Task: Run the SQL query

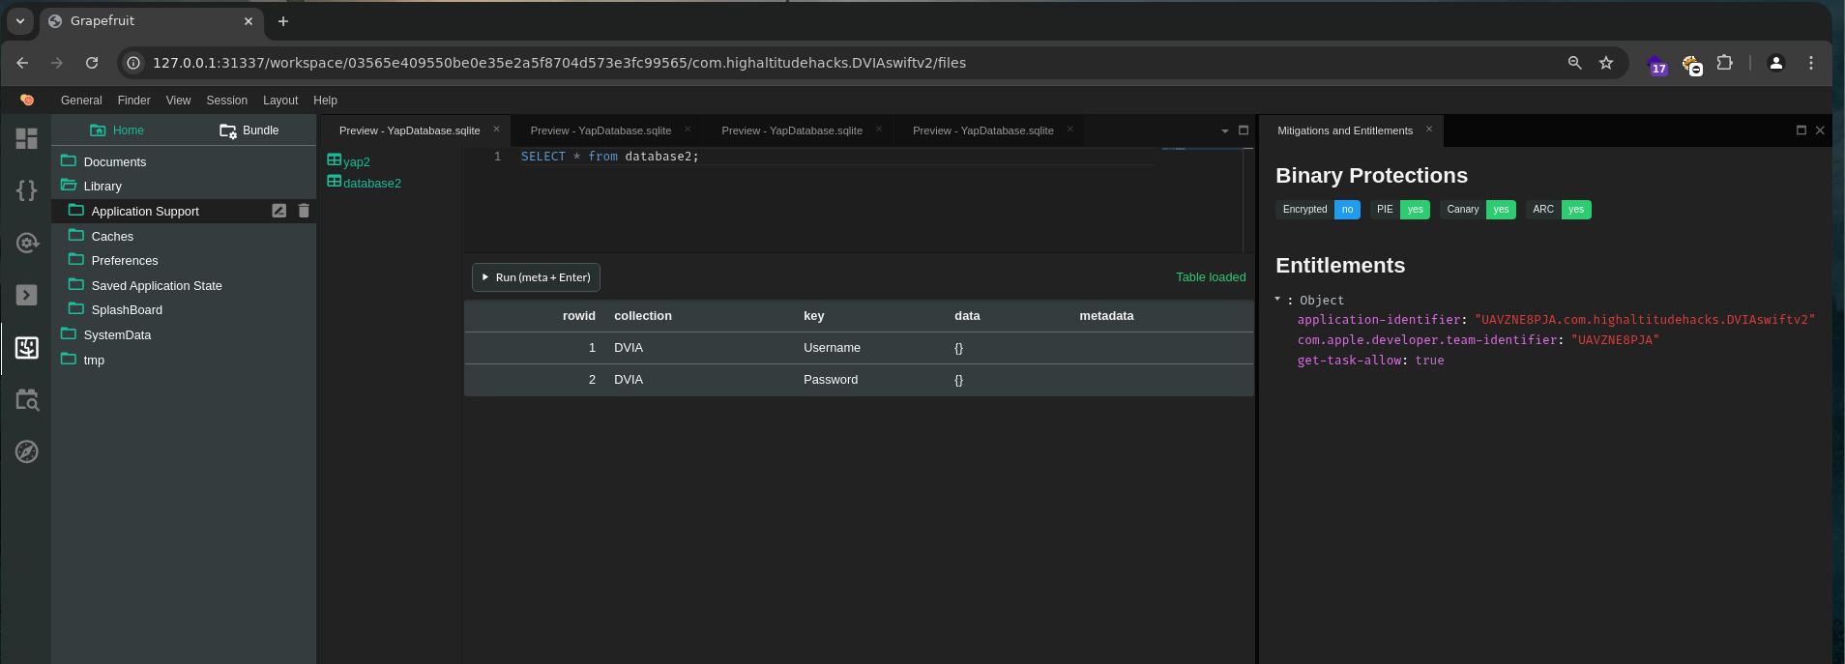Action: pos(537,277)
